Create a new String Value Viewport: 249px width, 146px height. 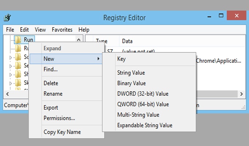[131, 73]
